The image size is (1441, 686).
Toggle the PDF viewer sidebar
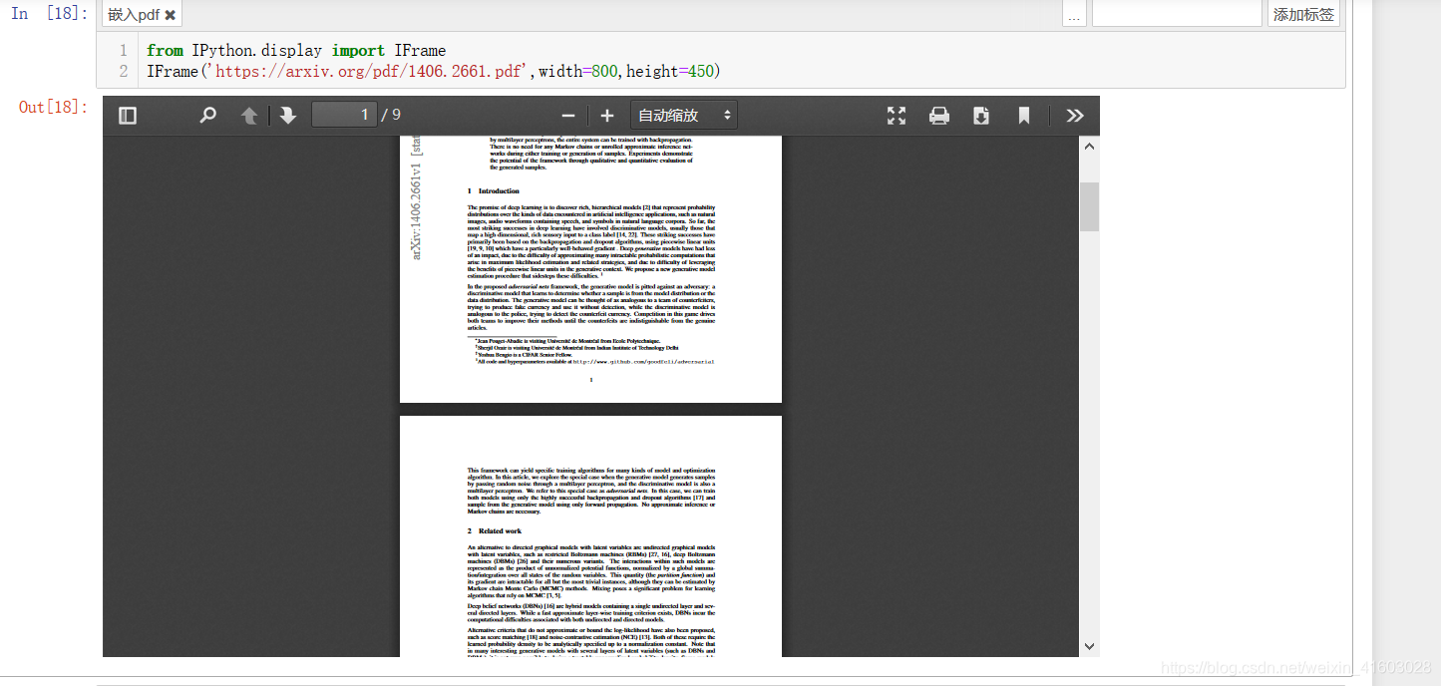pos(128,116)
